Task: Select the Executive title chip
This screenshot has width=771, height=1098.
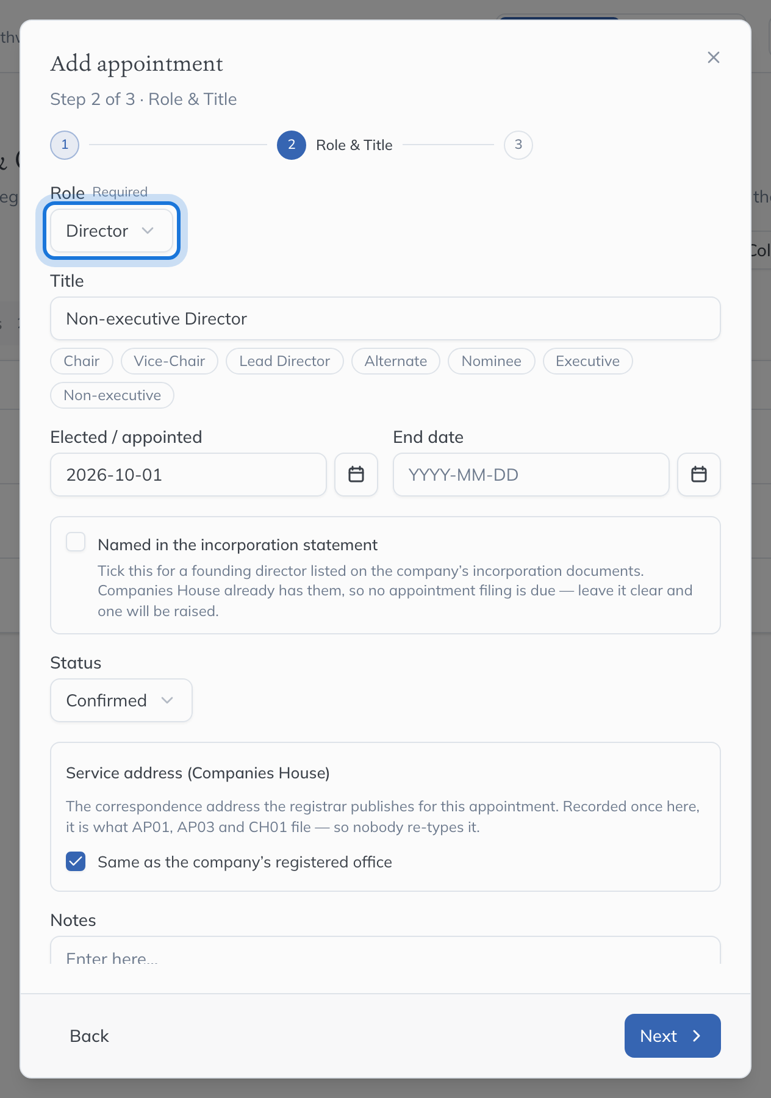Action: 588,361
